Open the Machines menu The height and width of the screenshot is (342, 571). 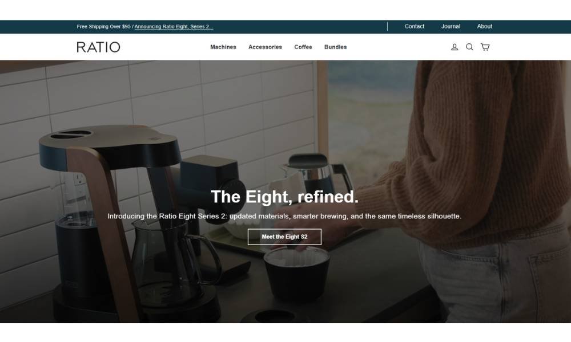click(223, 47)
